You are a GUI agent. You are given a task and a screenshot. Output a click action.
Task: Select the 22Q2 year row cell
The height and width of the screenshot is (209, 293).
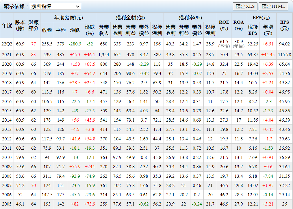pos(7,44)
